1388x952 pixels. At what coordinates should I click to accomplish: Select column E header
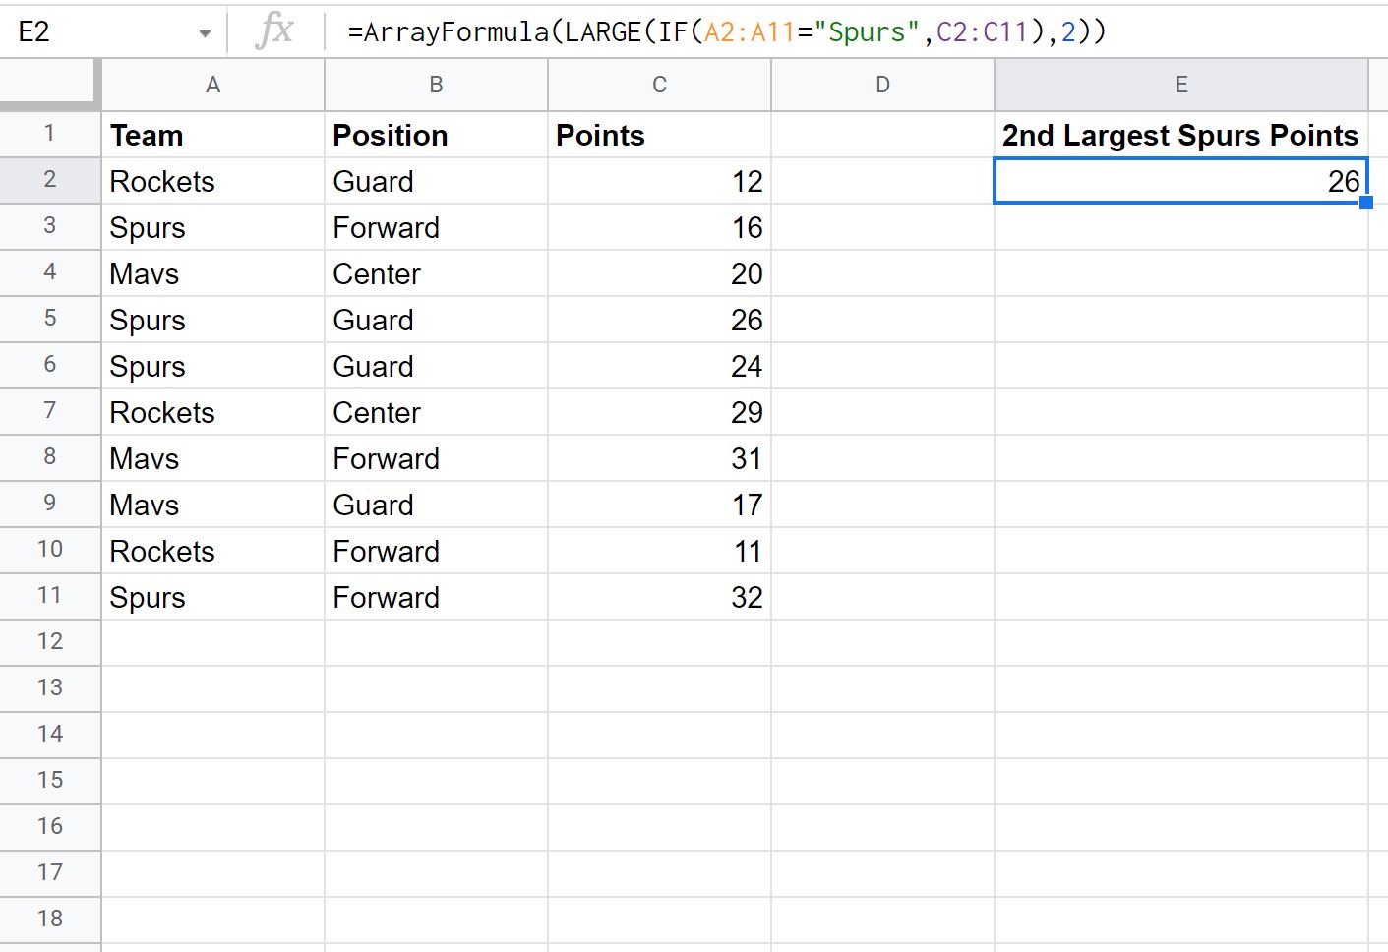[x=1181, y=85]
